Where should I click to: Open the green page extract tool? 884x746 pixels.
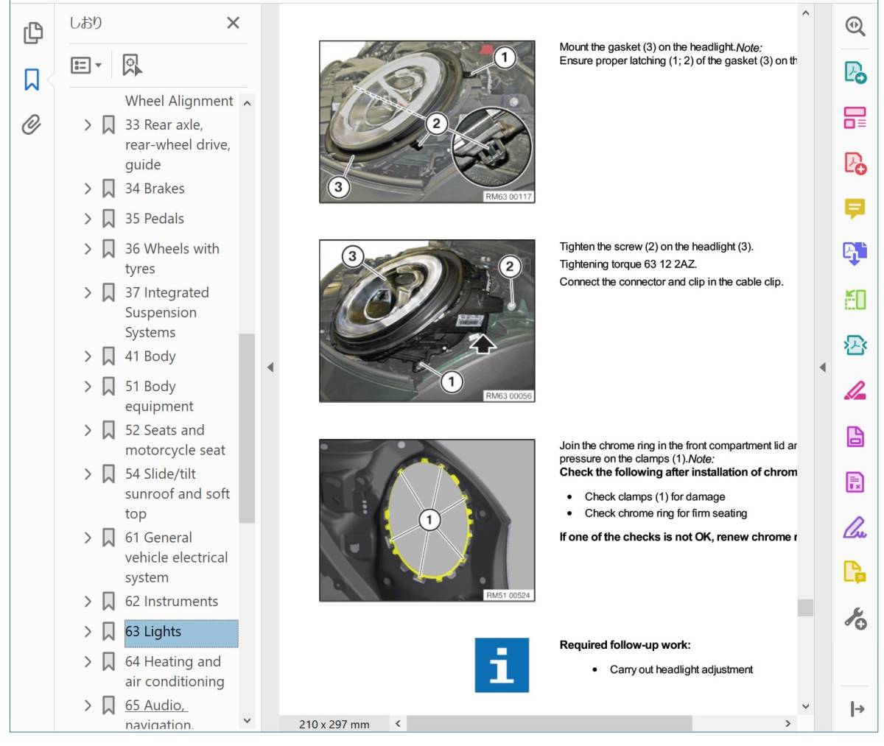point(855,300)
